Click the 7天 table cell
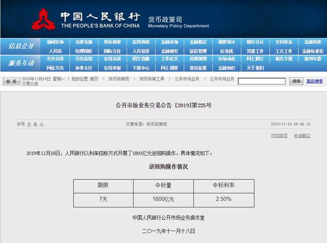This screenshot has height=243, width=327. coord(103,200)
